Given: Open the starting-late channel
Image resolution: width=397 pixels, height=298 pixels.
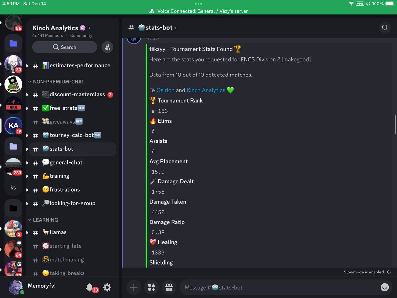Looking at the screenshot, I should click(x=73, y=246).
